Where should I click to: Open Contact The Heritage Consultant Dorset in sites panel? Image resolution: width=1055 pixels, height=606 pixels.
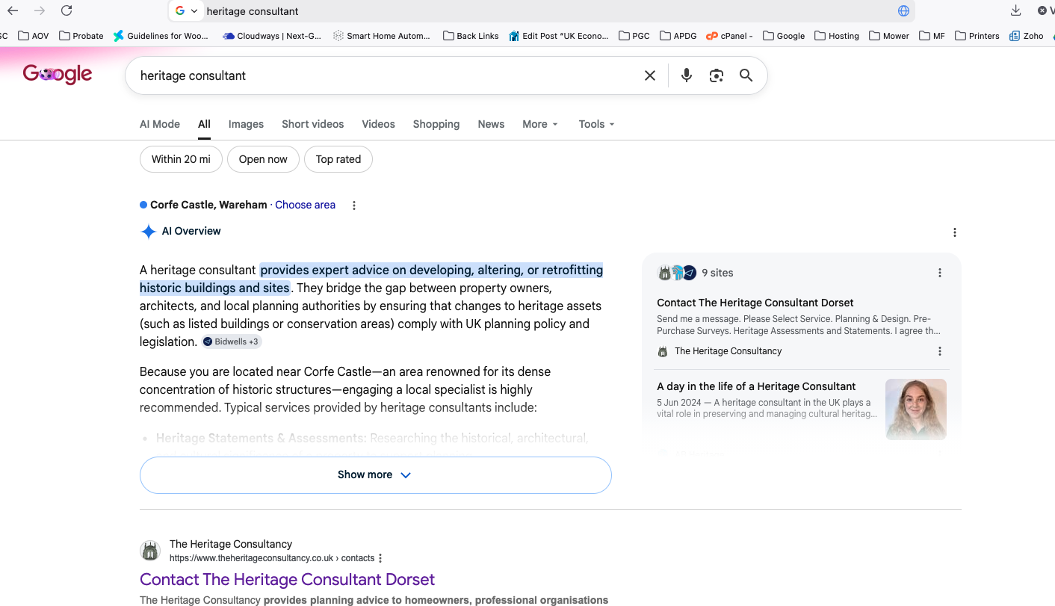coord(755,303)
